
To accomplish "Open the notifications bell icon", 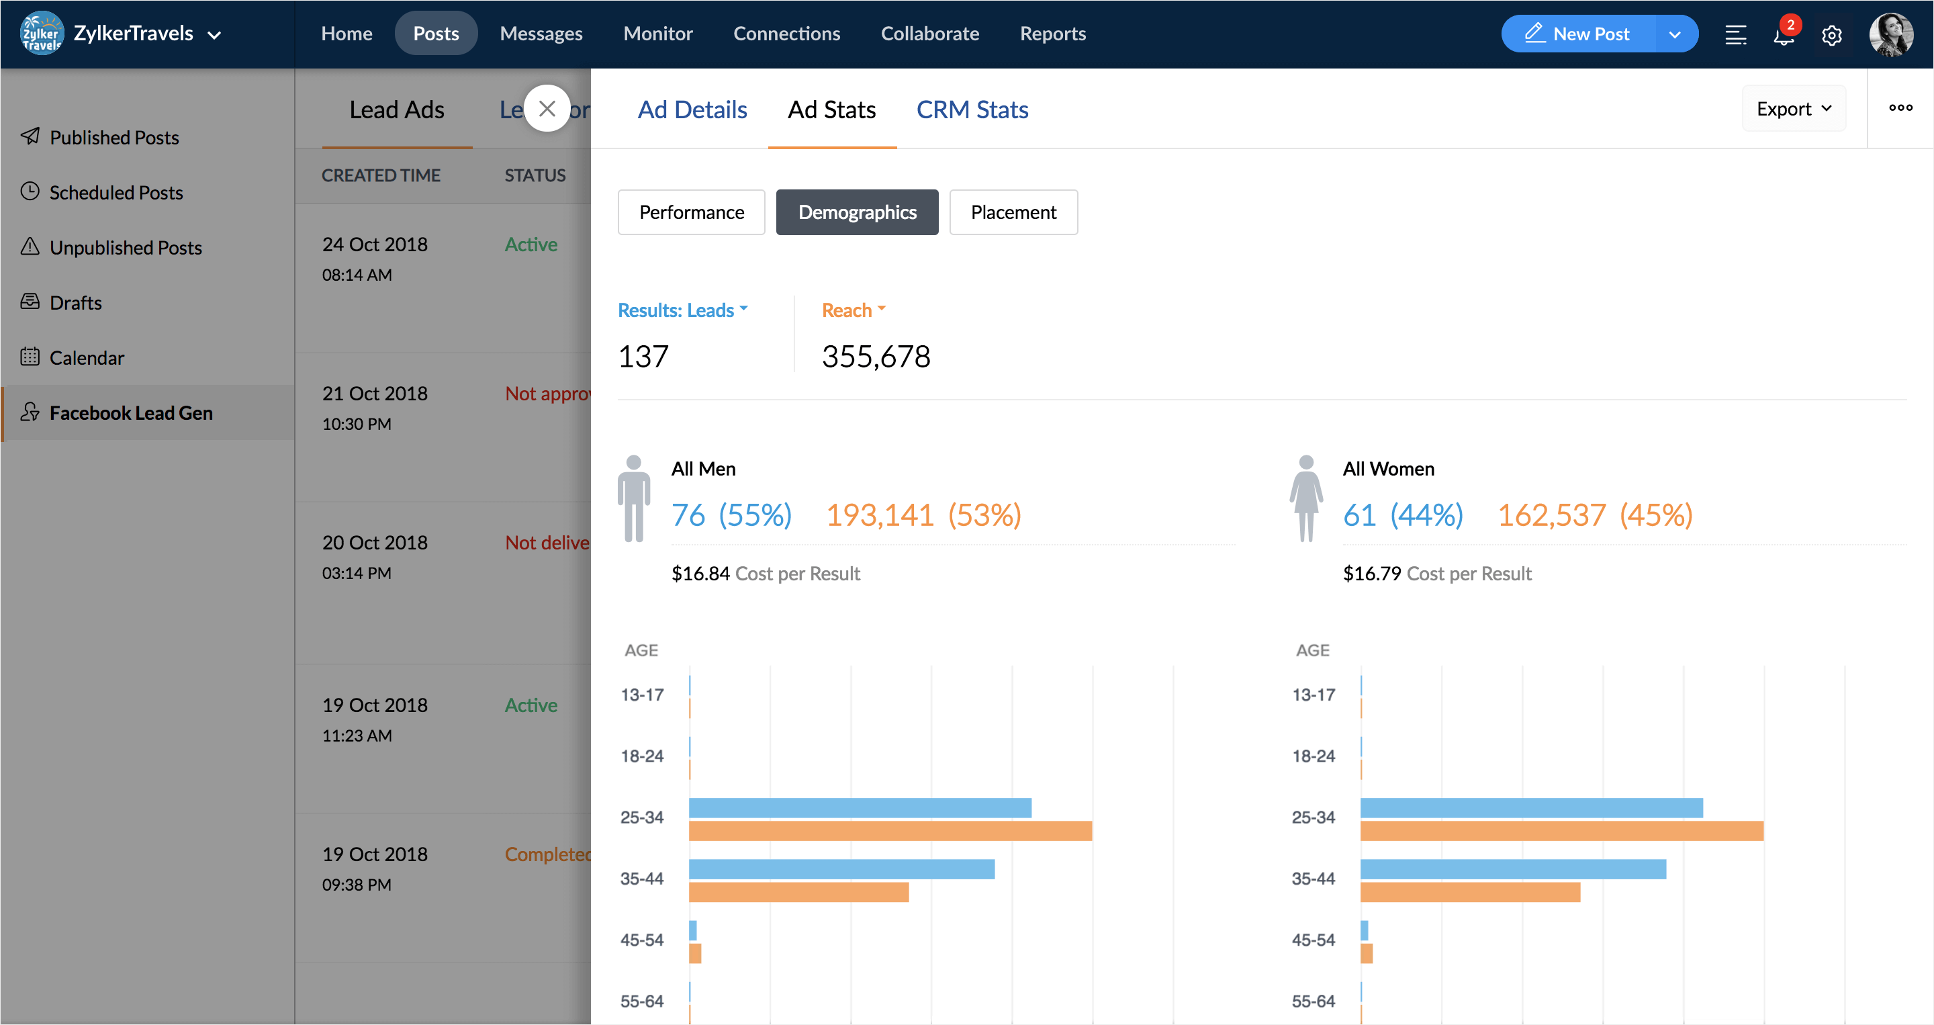I will pyautogui.click(x=1783, y=36).
